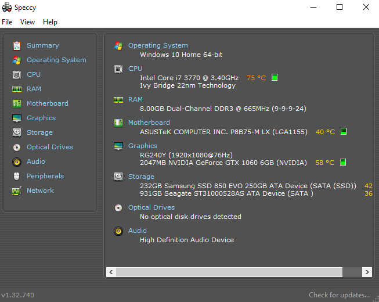Open the File menu
379x302 pixels.
(7, 22)
